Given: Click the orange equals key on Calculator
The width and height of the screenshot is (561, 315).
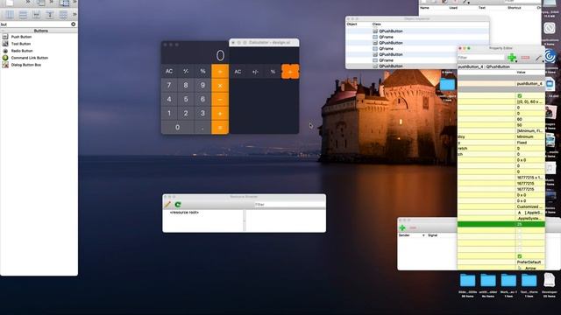Looking at the screenshot, I should pyautogui.click(x=220, y=128).
